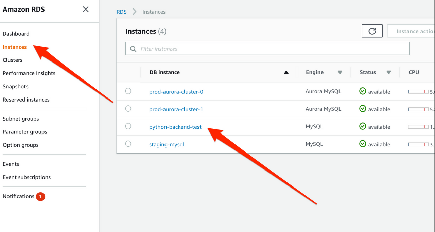Open the Dashboard page
Screen dimensions: 435x232
[16, 34]
